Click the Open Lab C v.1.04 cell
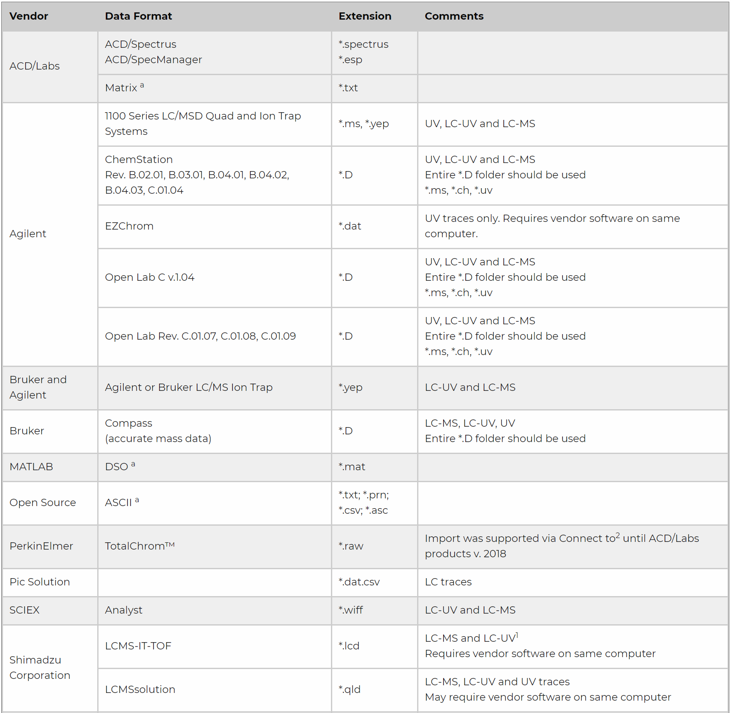This screenshot has width=731, height=713. point(150,277)
